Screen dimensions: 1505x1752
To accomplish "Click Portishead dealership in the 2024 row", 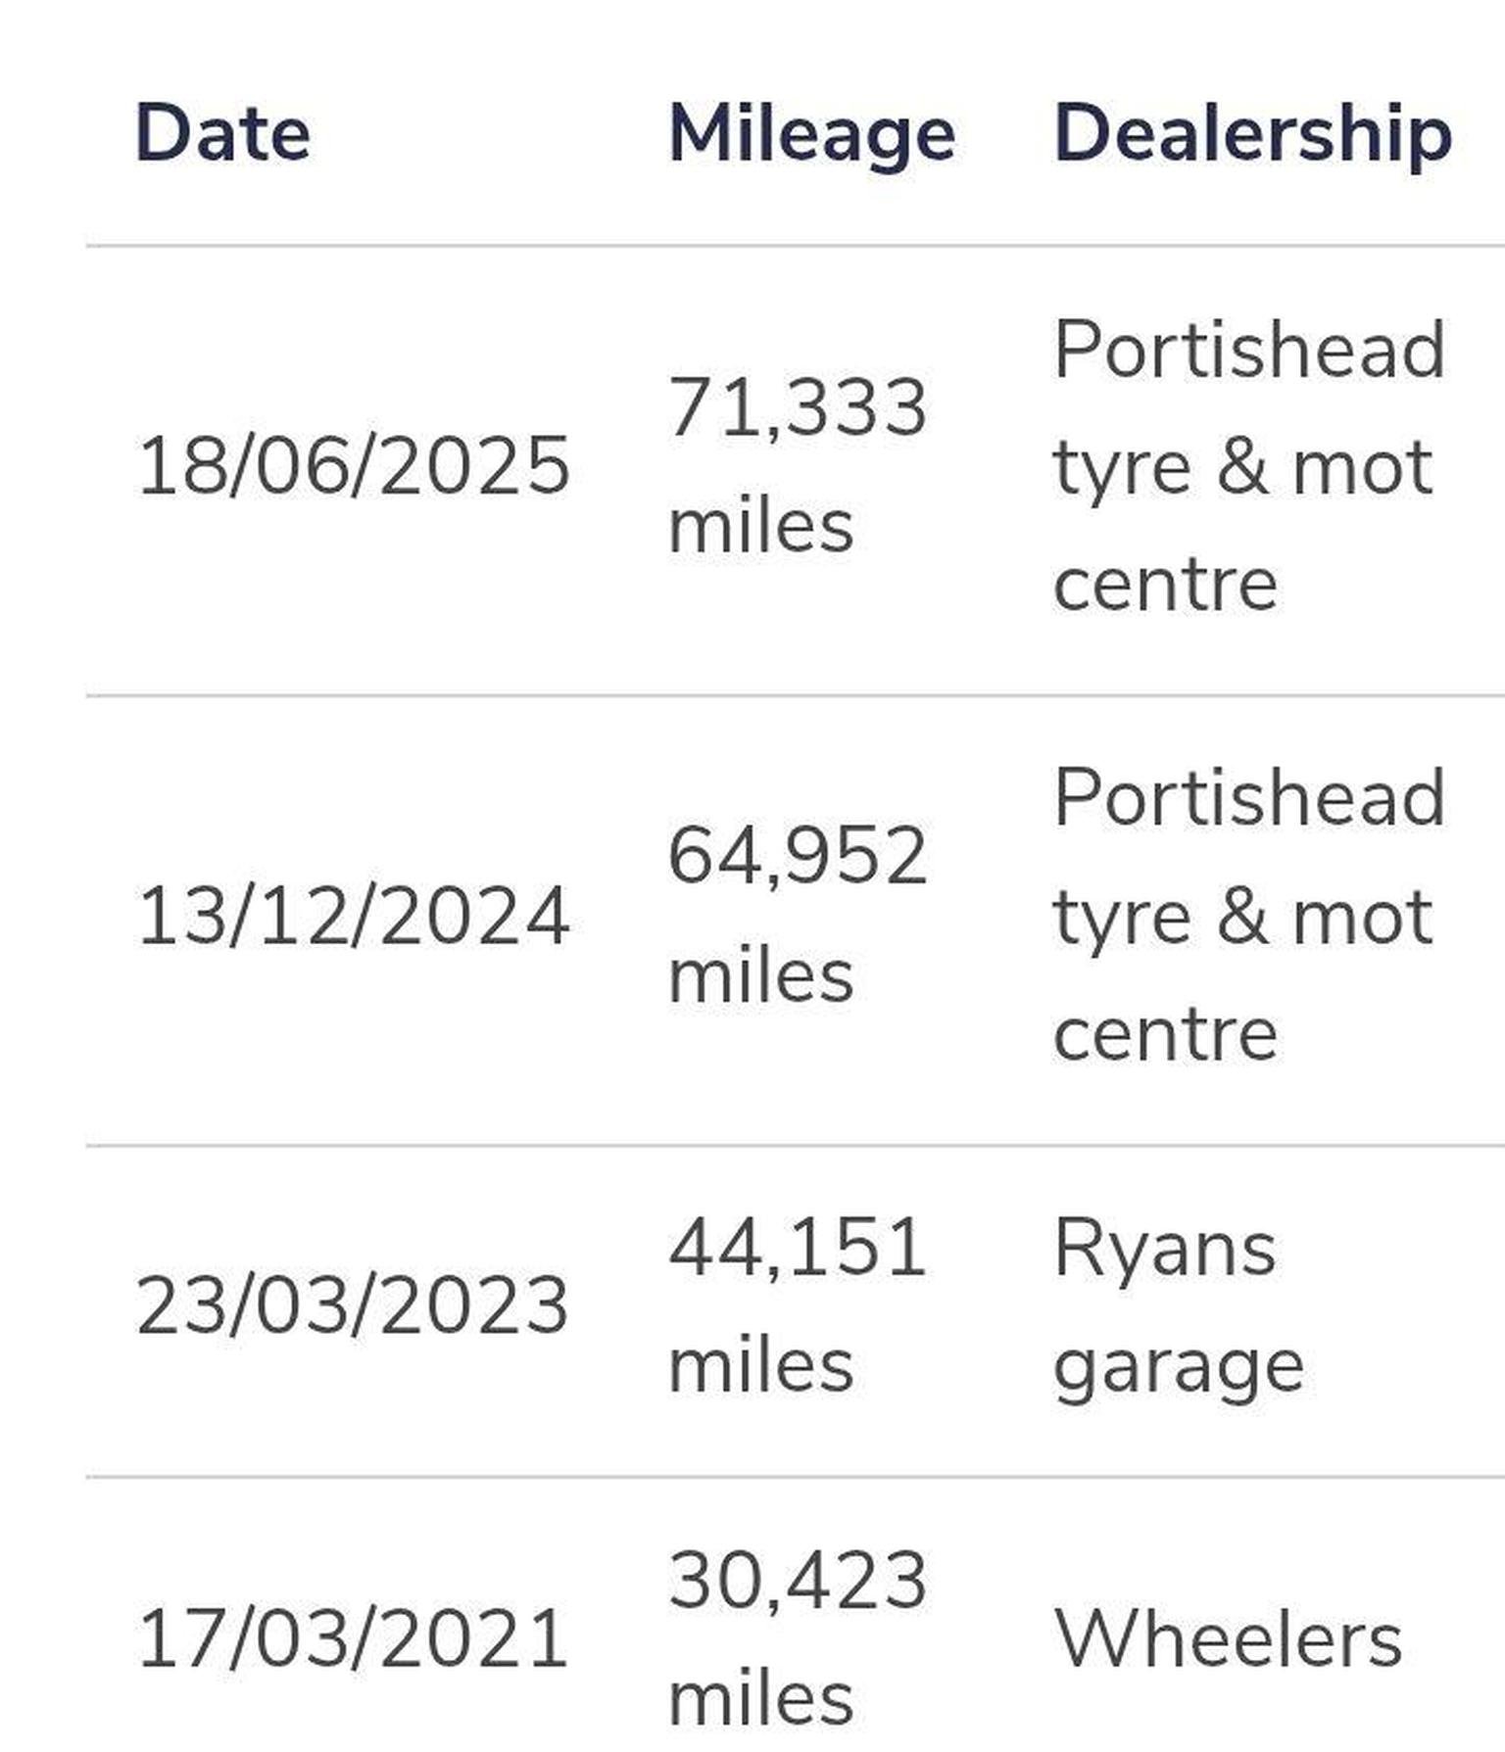I will (x=1249, y=915).
